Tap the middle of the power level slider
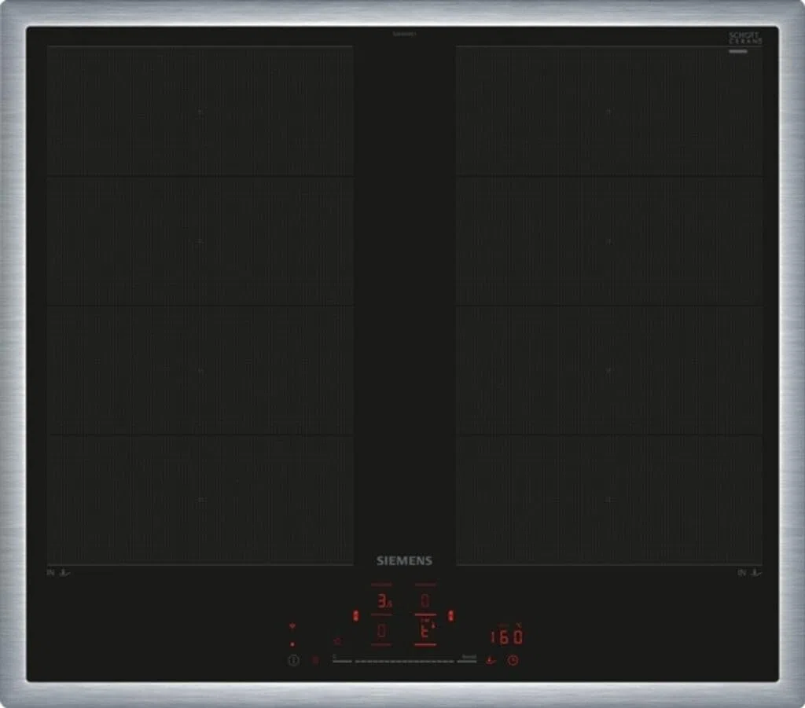The height and width of the screenshot is (708, 805). coord(405,661)
